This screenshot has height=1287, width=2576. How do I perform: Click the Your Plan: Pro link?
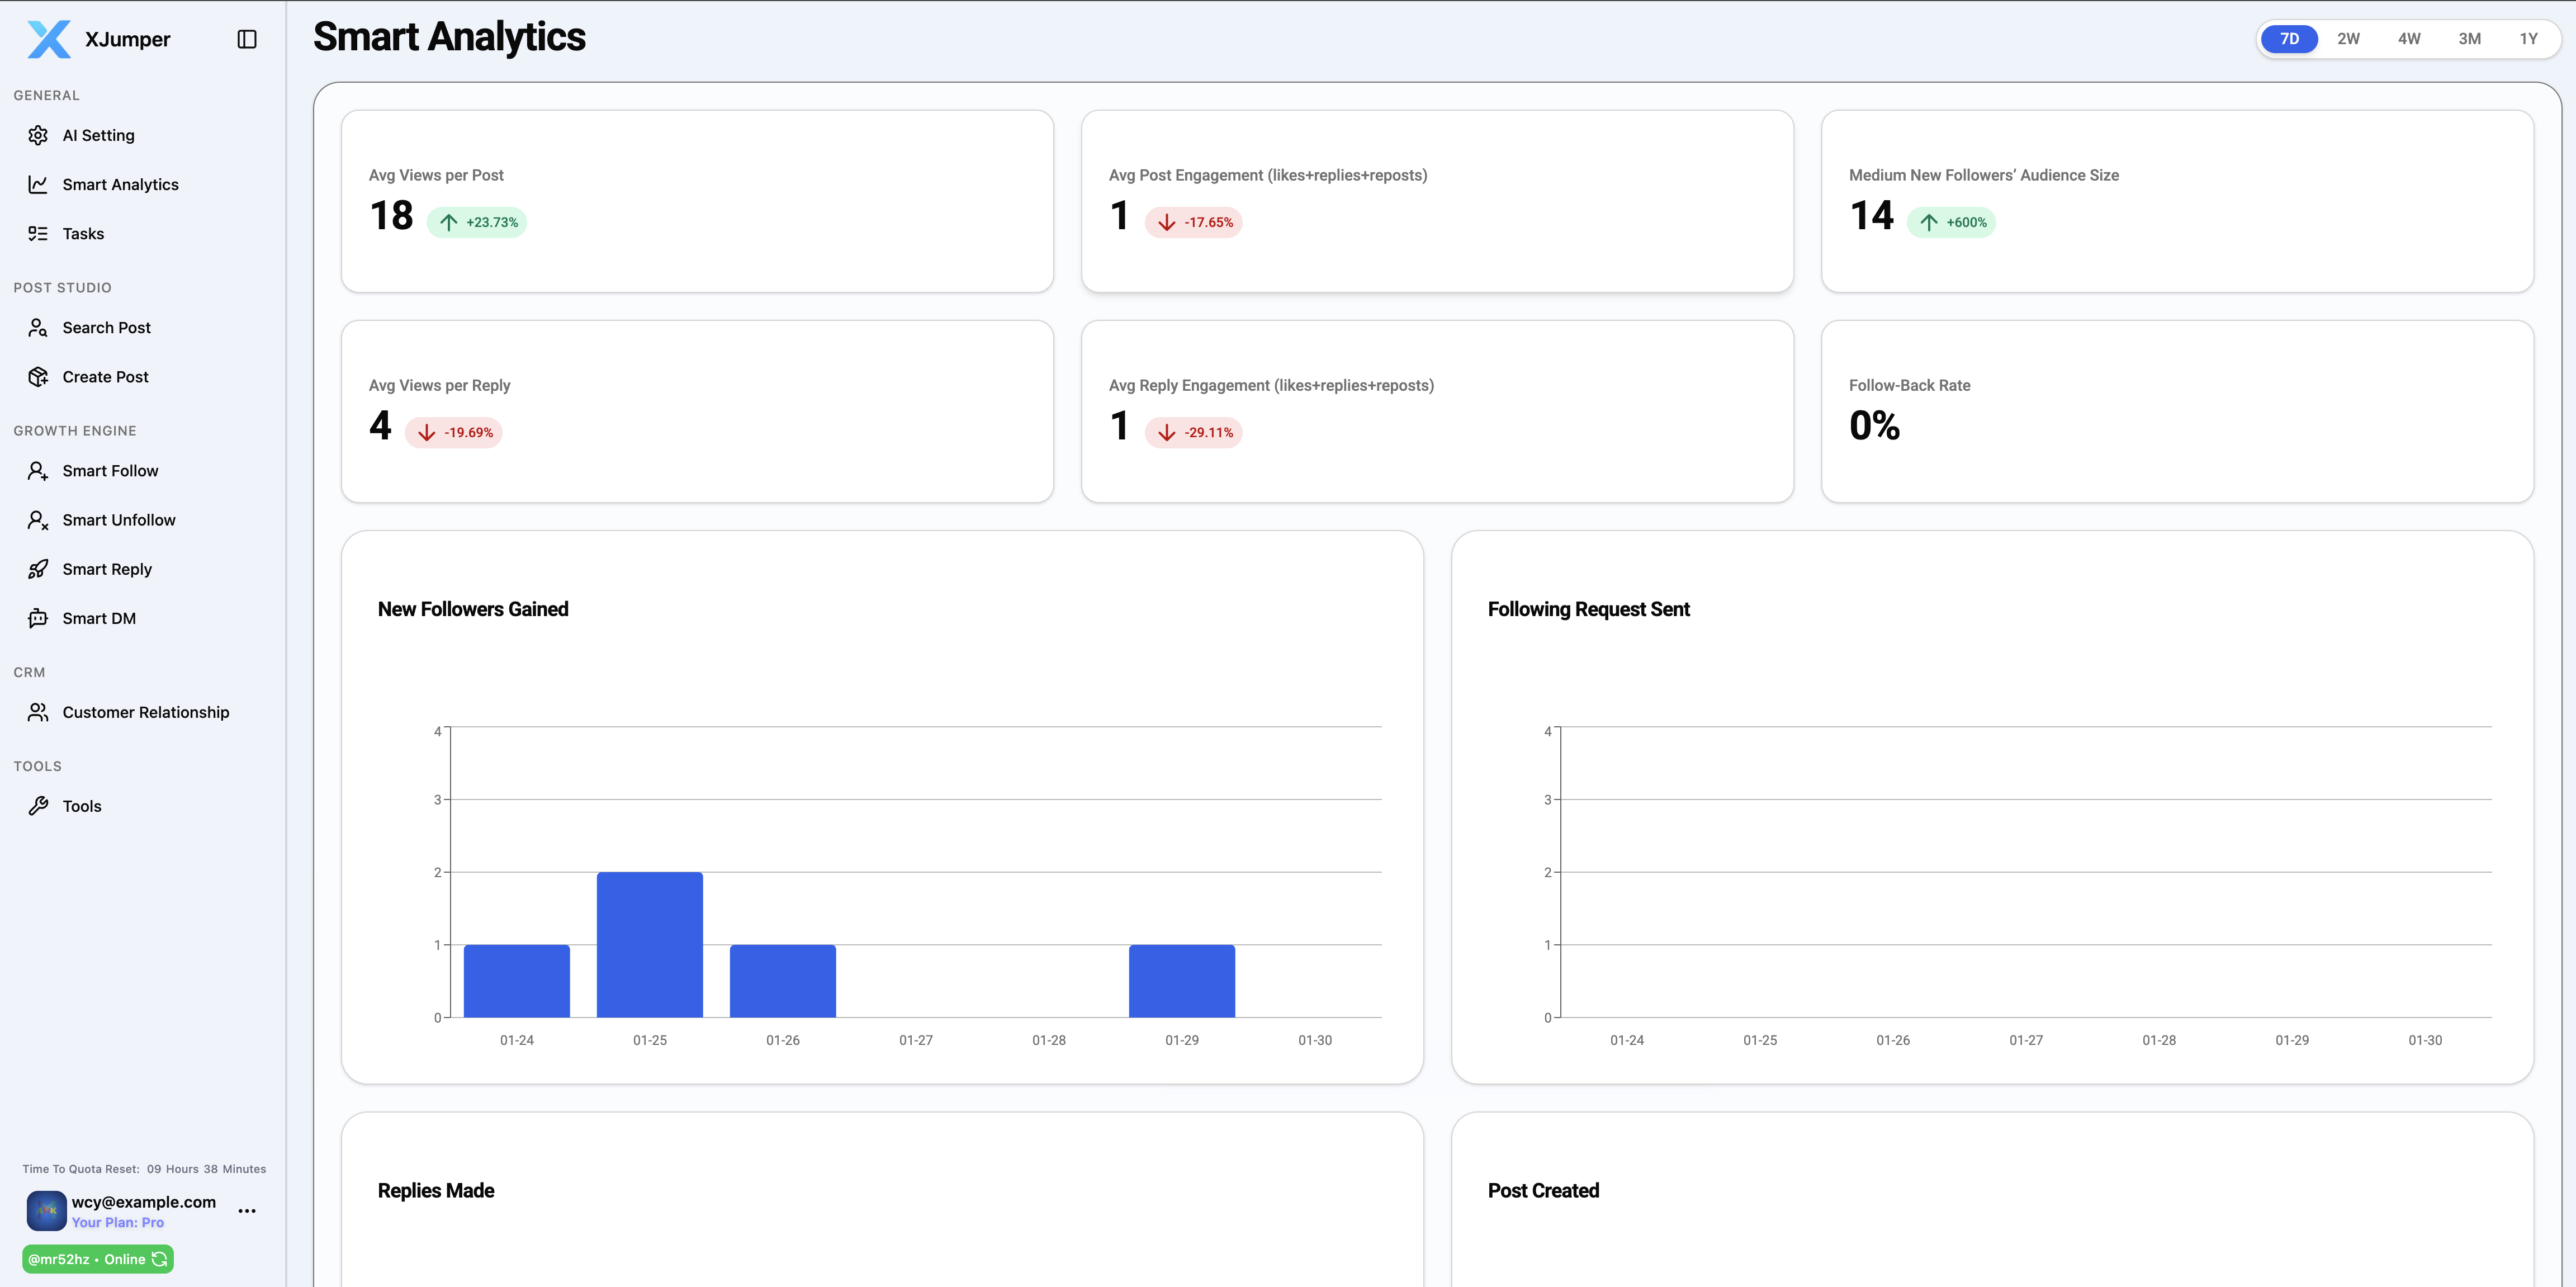(117, 1222)
